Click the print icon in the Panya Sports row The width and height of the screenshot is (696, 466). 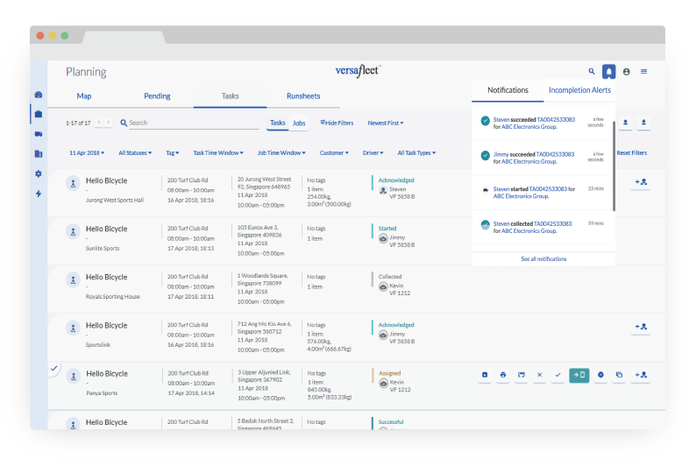tap(503, 375)
